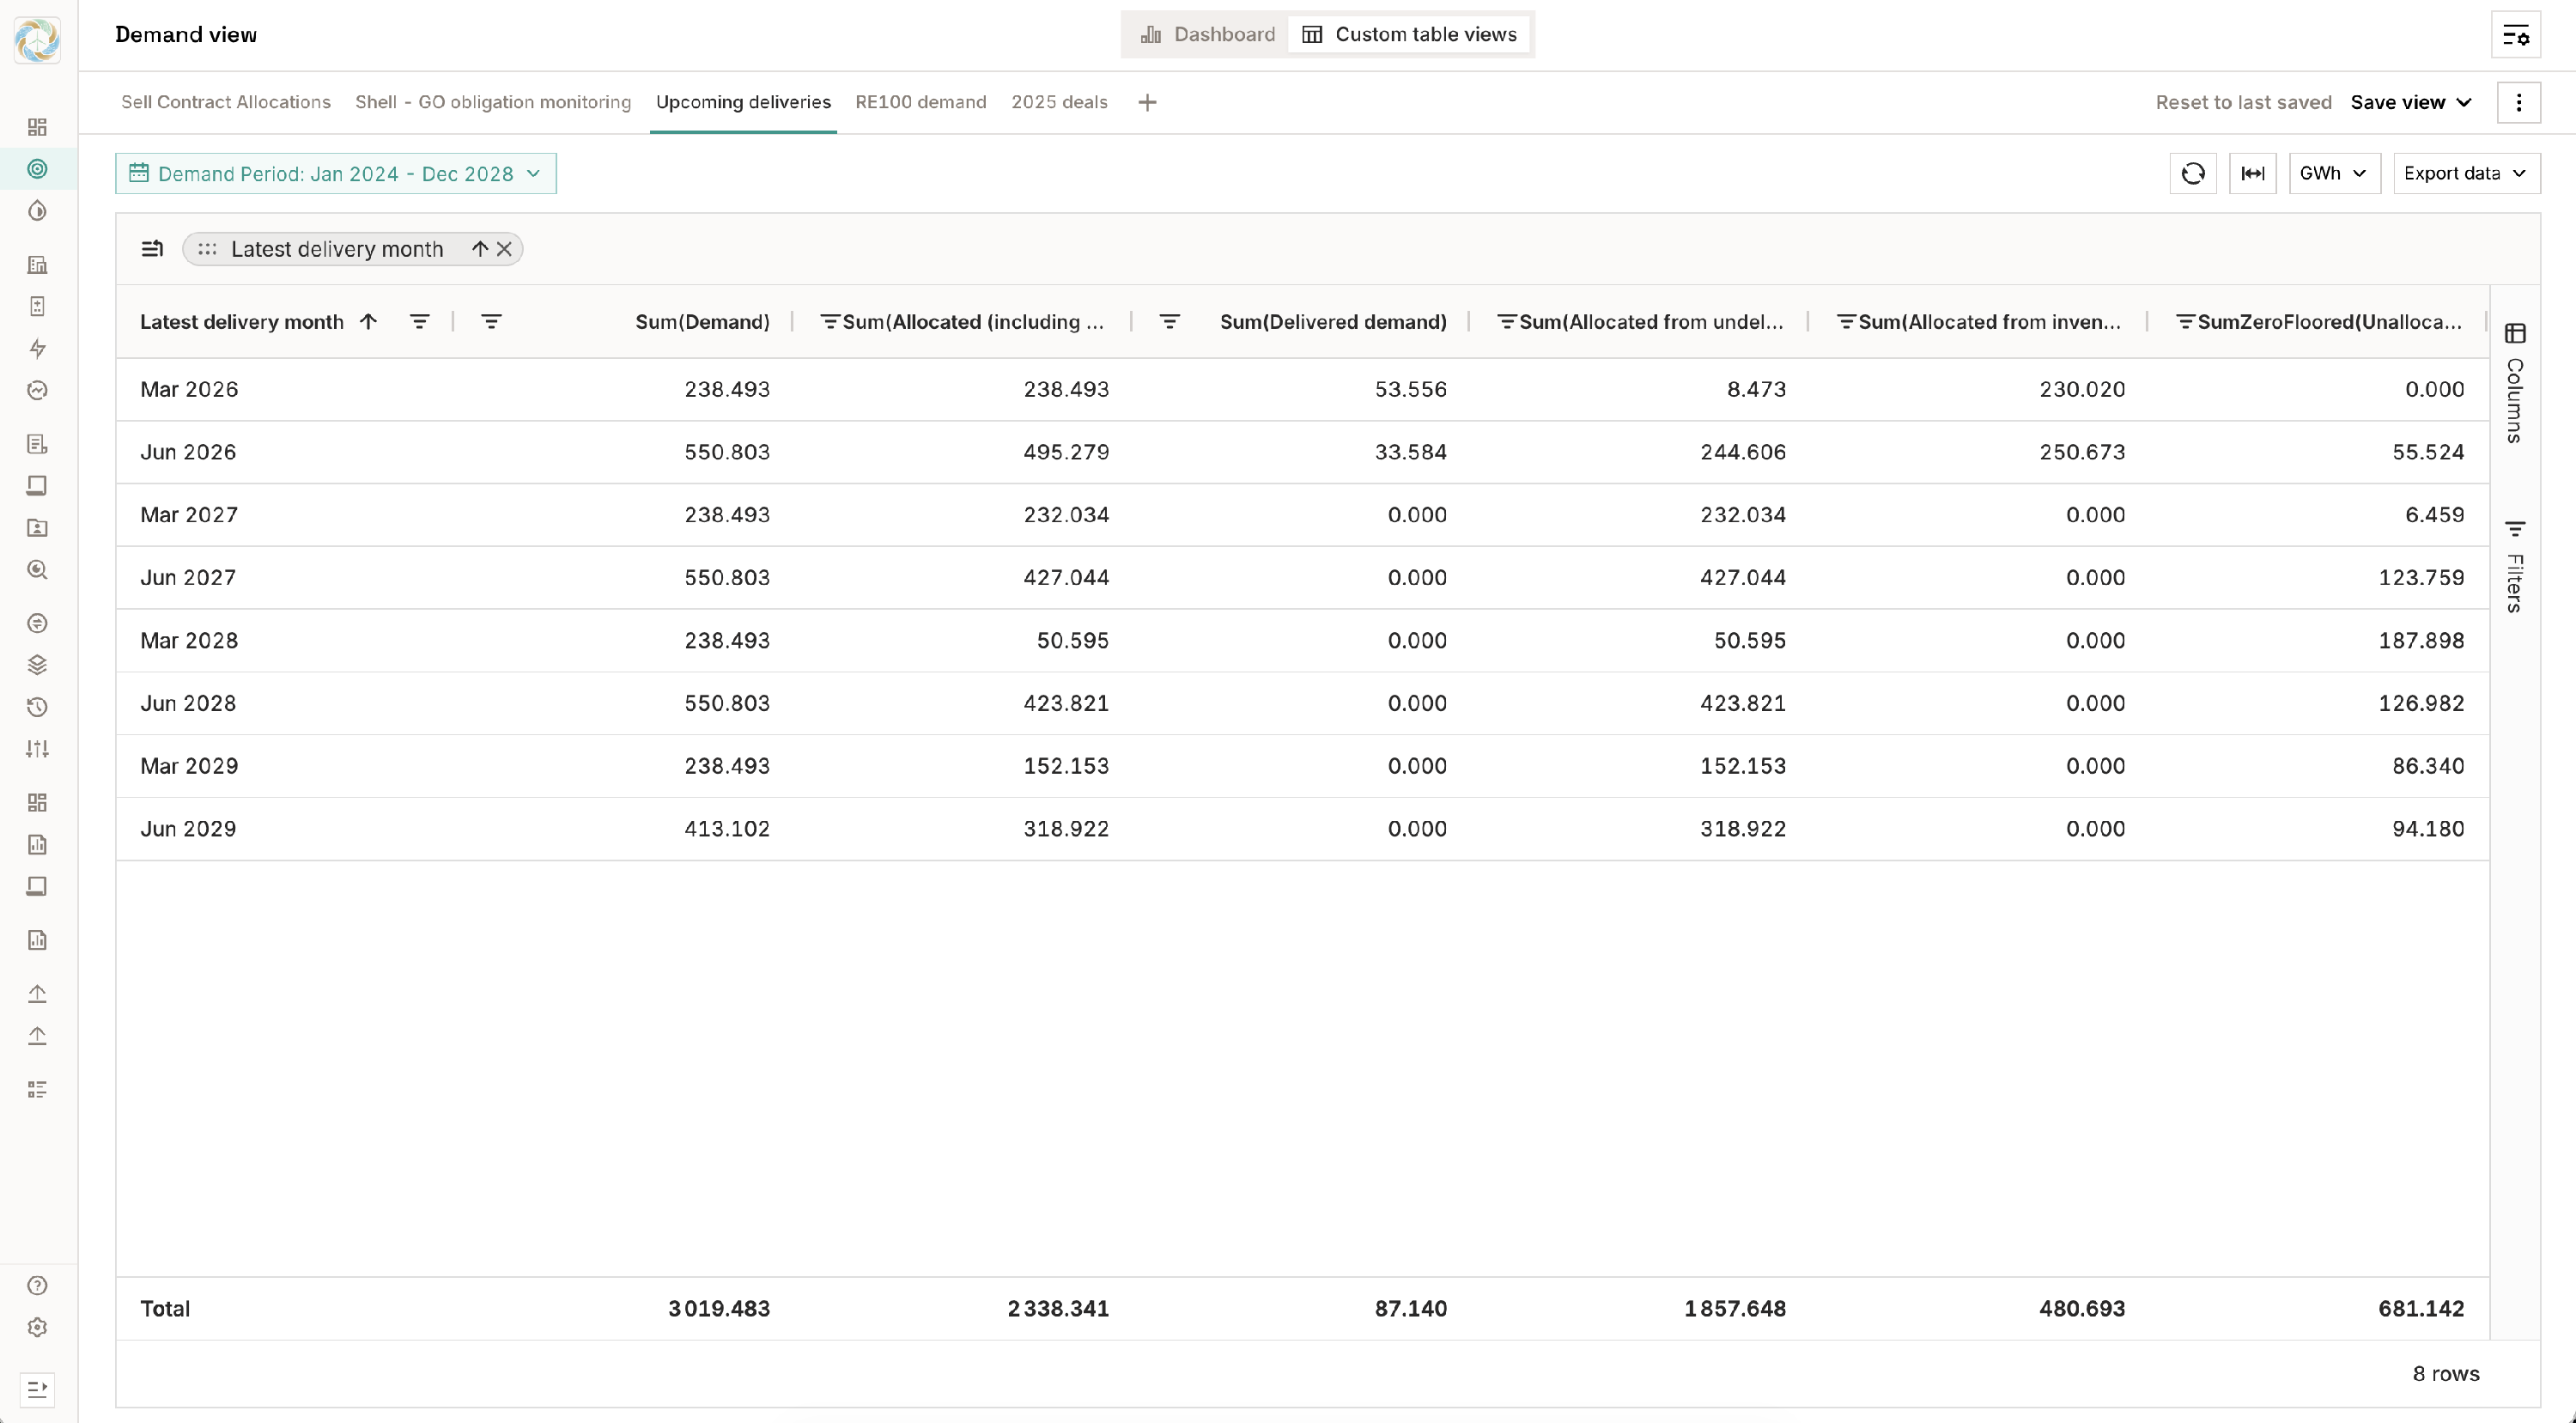Open the view settings icon at top right
The height and width of the screenshot is (1423, 2576).
tap(2515, 36)
